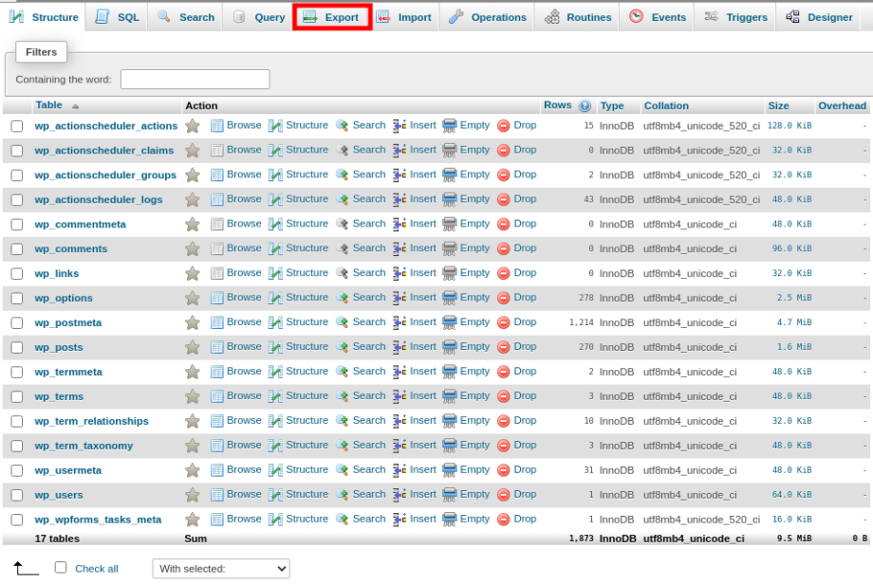Empty the wp_commentmeta table
This screenshot has width=873, height=585.
pyautogui.click(x=474, y=223)
